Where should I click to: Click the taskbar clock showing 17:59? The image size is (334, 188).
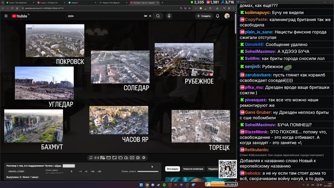[327, 185]
